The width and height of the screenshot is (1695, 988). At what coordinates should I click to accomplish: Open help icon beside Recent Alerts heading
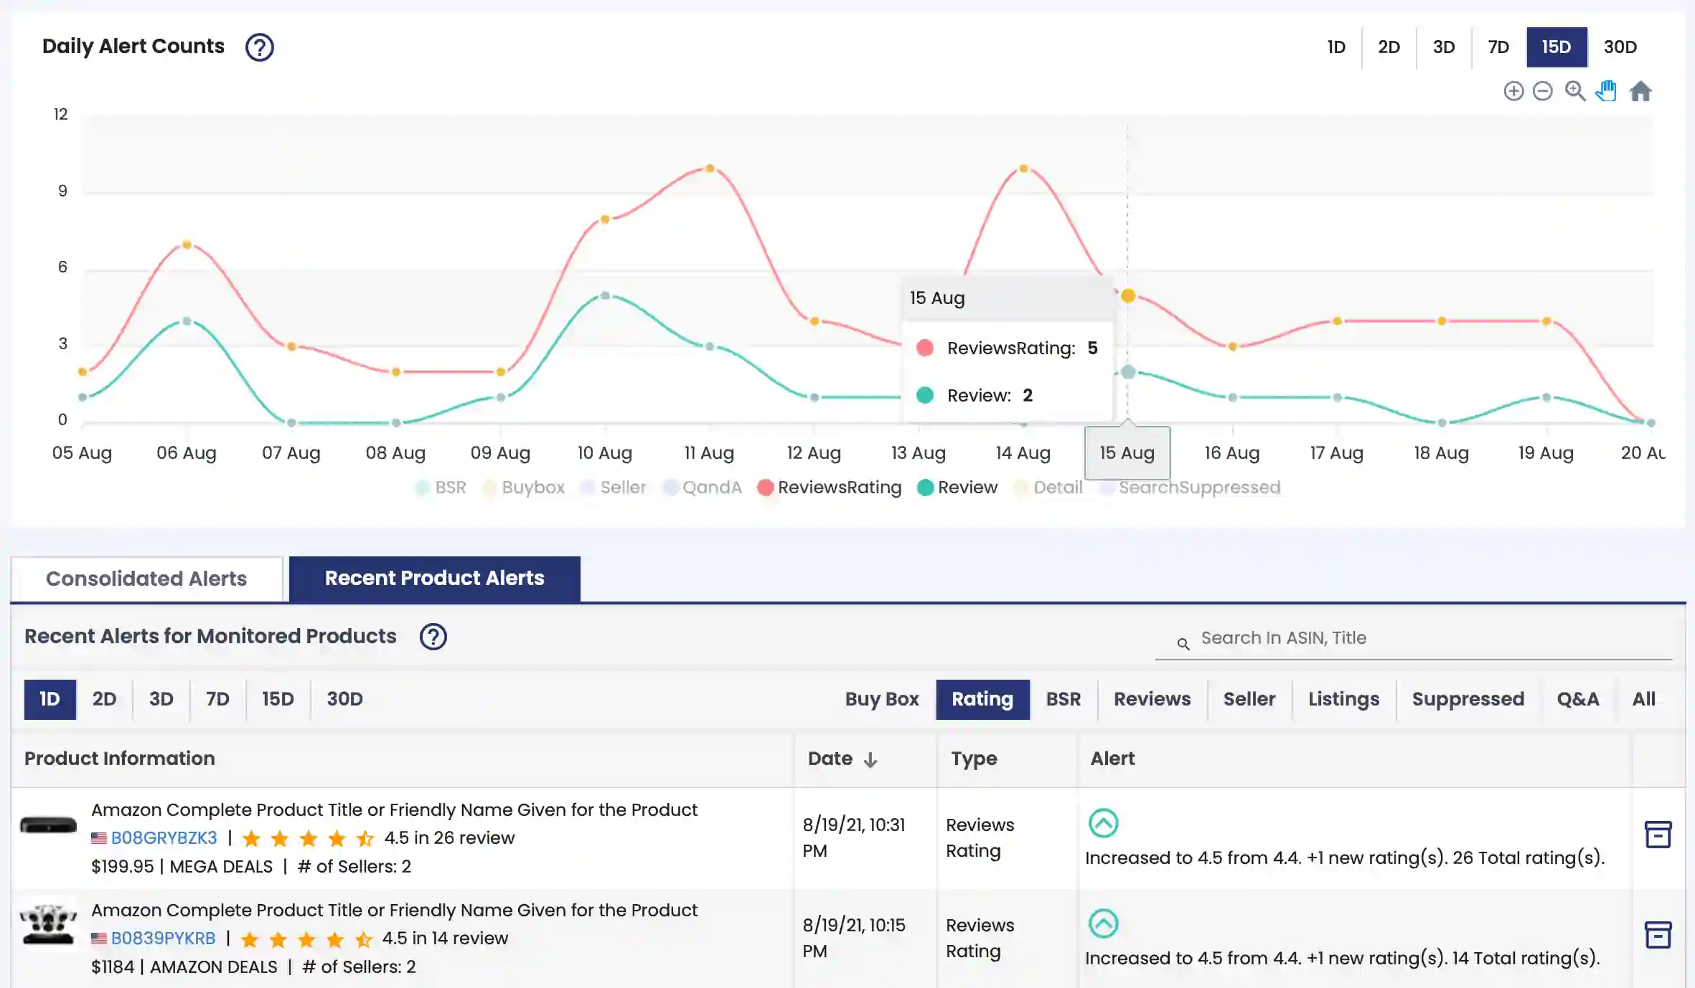tap(433, 637)
